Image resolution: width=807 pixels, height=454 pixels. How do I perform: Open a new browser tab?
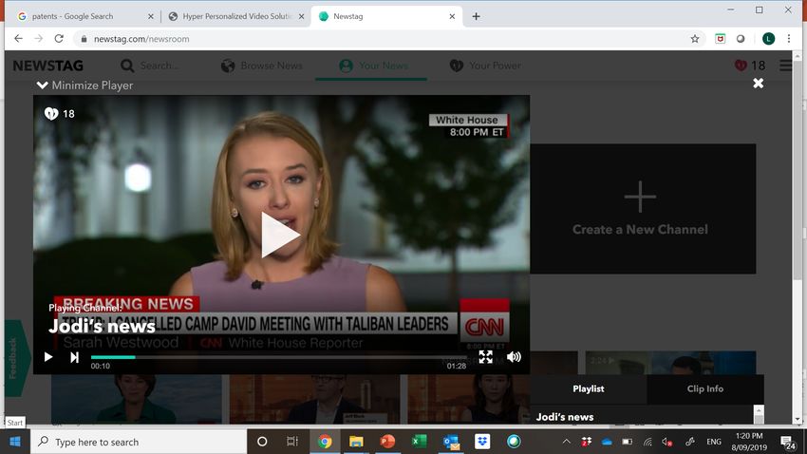476,16
